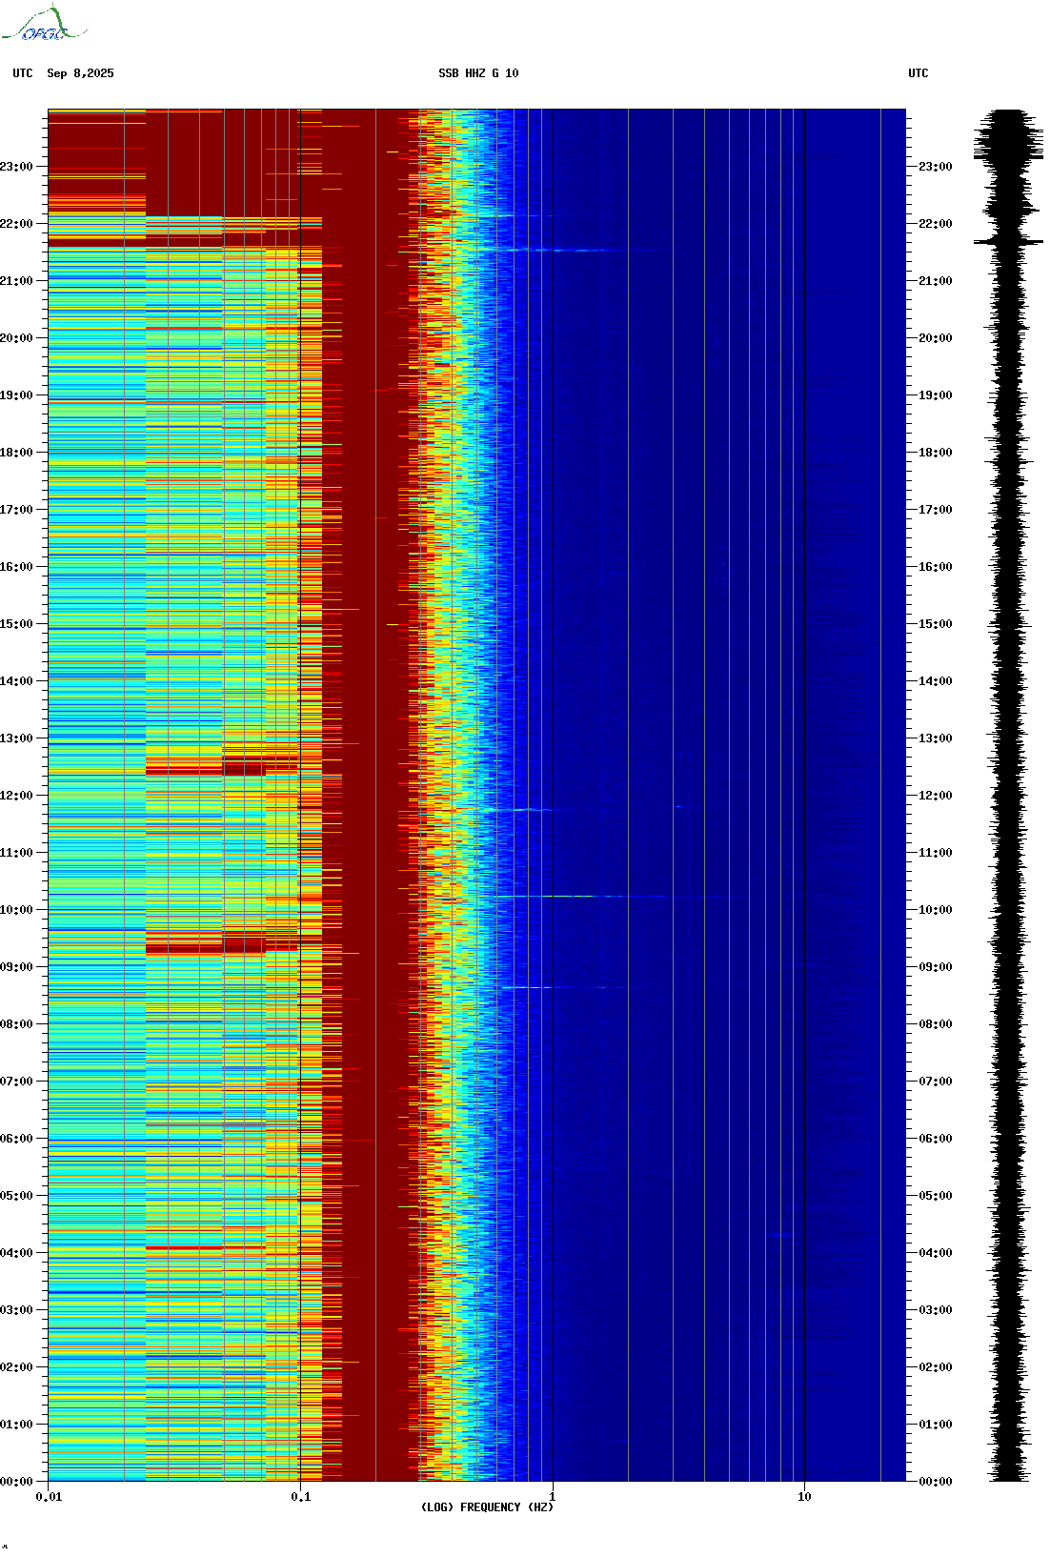Click the left 18:00 time label

[x=16, y=453]
